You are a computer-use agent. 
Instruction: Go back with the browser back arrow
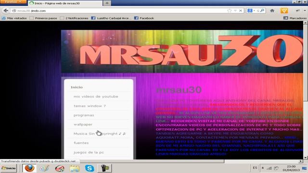[x=6, y=11]
